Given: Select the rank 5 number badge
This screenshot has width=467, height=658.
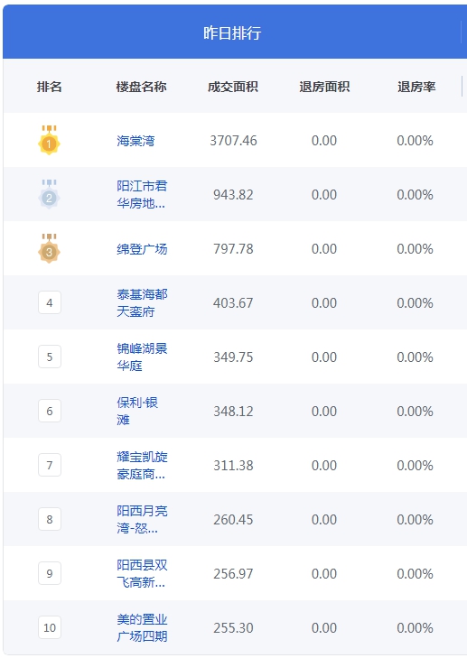Looking at the screenshot, I should click(50, 357).
